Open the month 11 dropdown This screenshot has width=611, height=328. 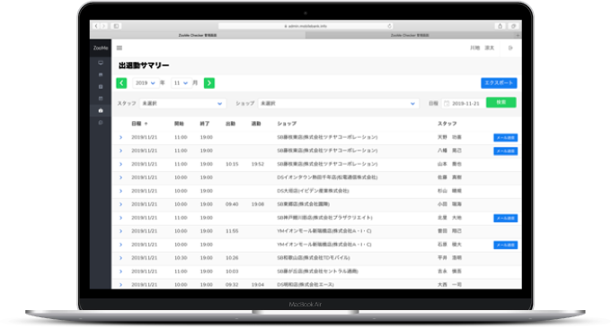[x=182, y=82]
